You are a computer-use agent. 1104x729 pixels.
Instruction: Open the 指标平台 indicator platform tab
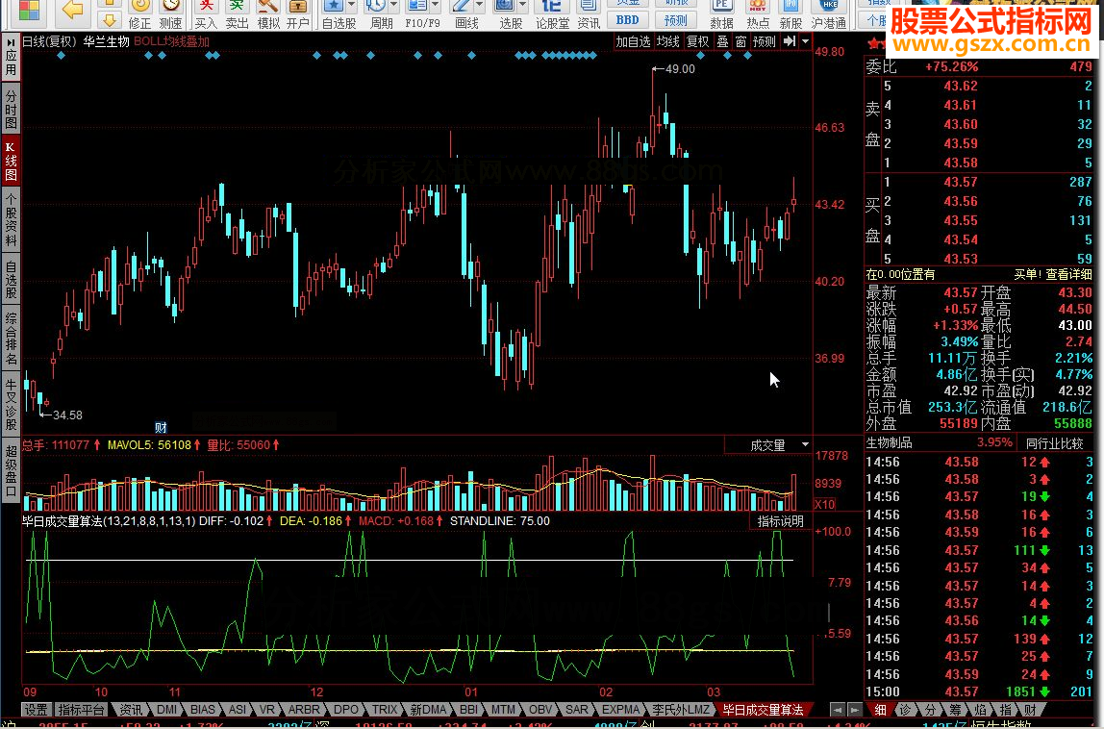tap(80, 709)
